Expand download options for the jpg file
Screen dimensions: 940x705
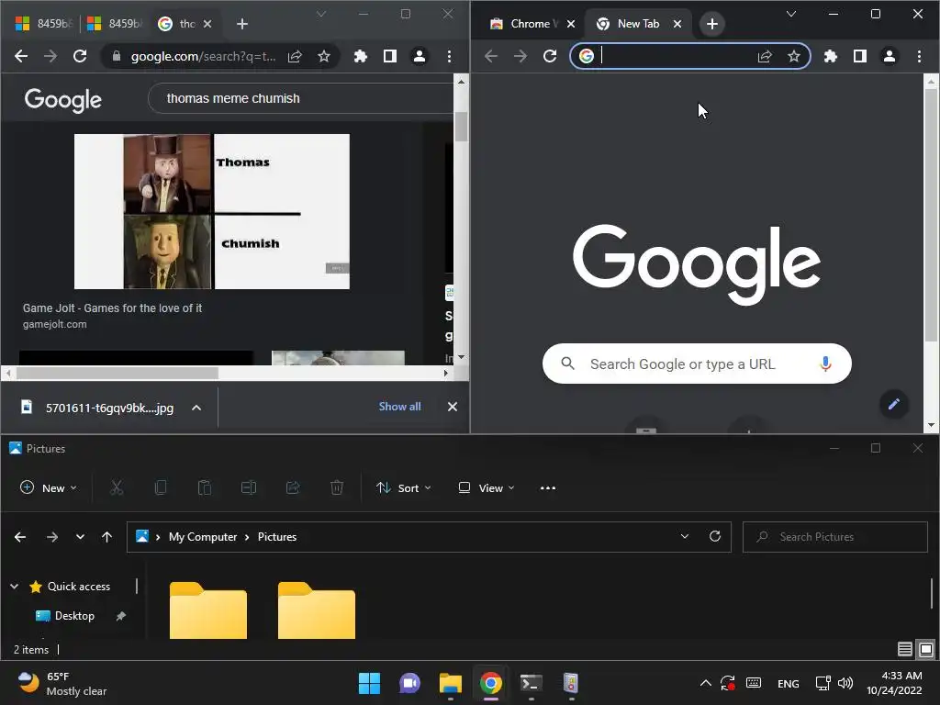click(196, 408)
